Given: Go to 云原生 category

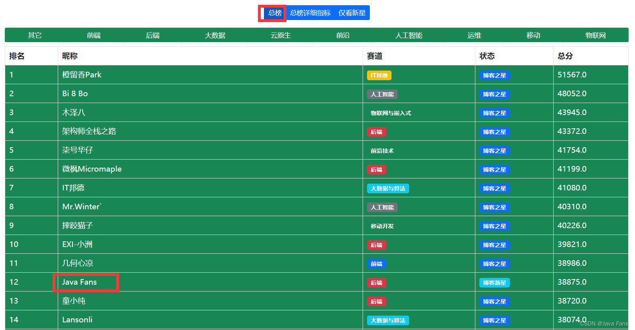Looking at the screenshot, I should point(280,35).
